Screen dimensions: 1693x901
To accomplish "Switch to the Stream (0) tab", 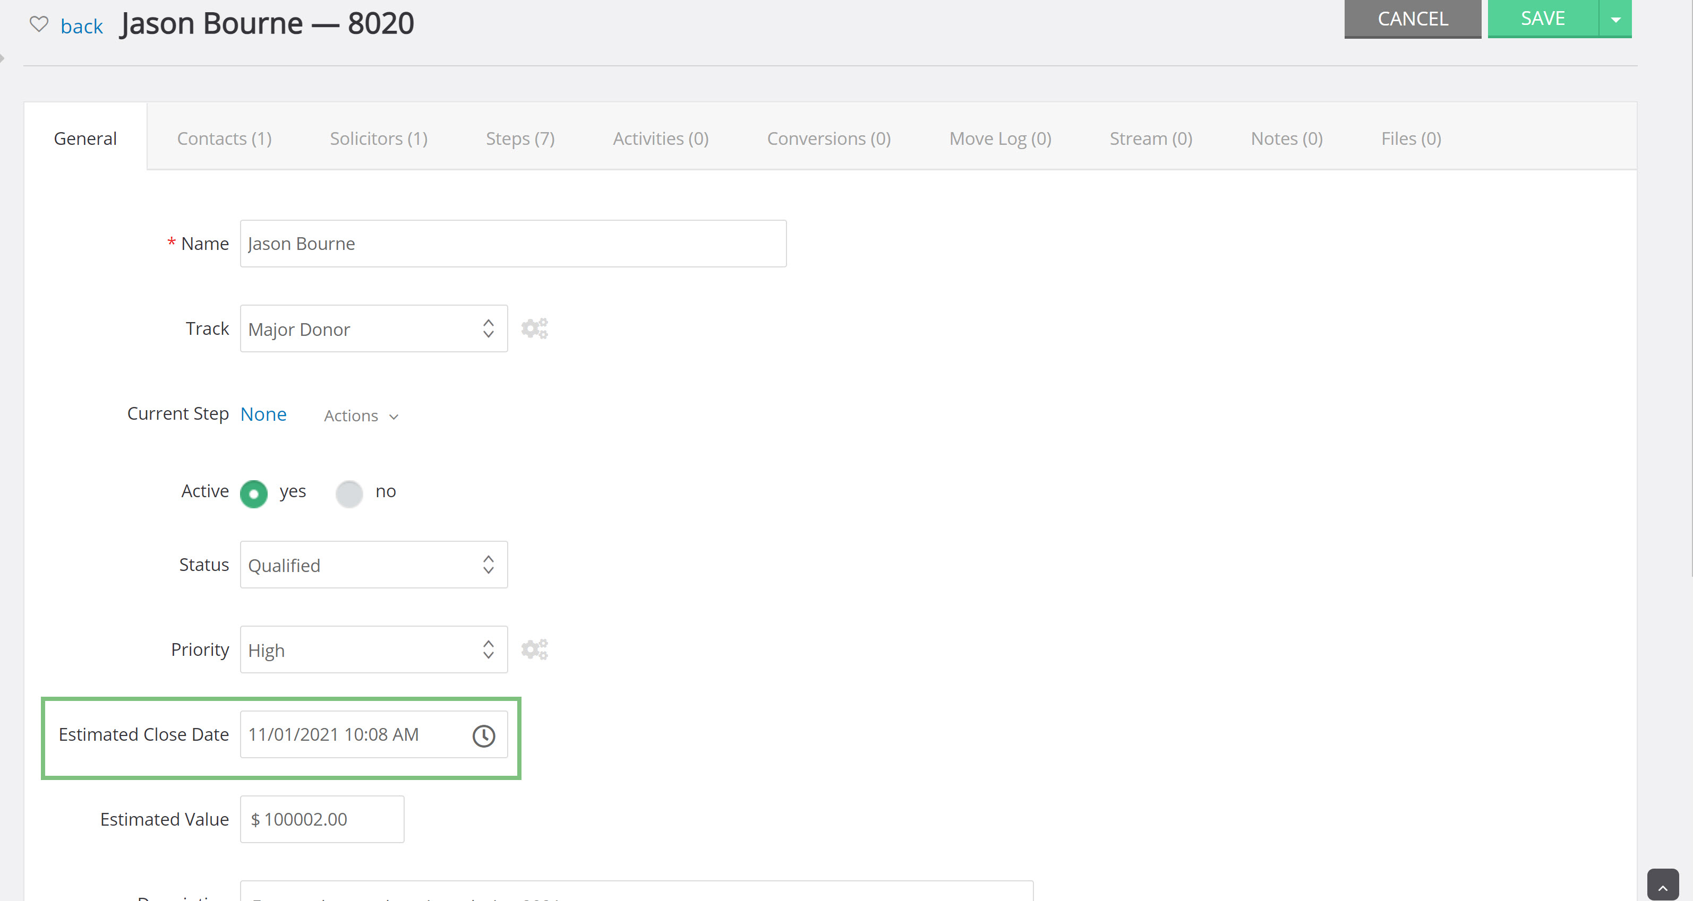I will click(x=1151, y=138).
